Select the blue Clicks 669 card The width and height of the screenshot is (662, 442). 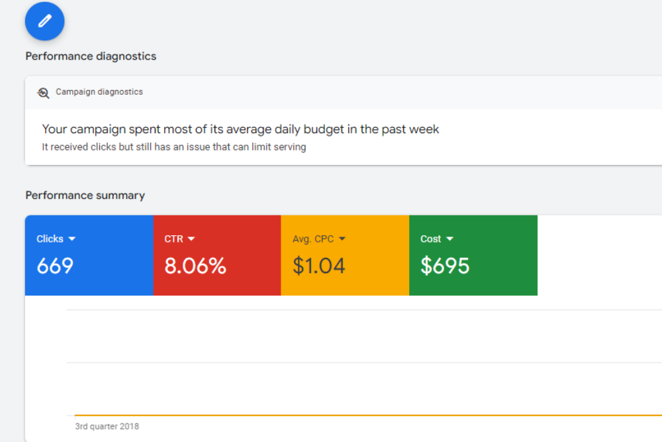(x=89, y=255)
